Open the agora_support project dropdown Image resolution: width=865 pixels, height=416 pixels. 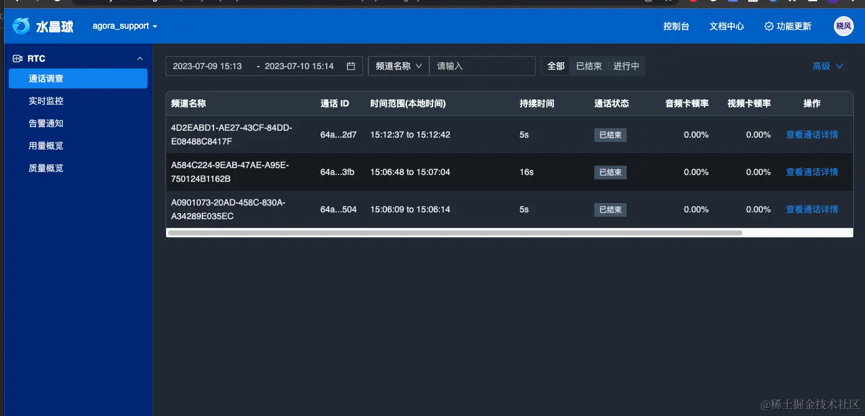[124, 26]
